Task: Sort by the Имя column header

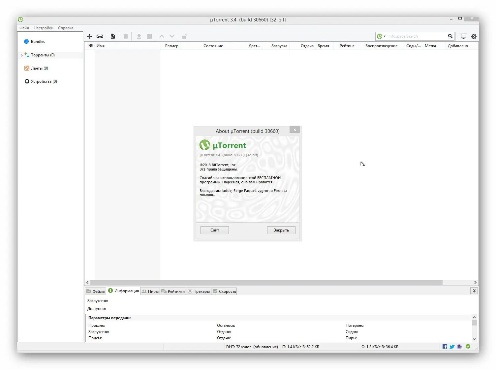Action: 128,46
